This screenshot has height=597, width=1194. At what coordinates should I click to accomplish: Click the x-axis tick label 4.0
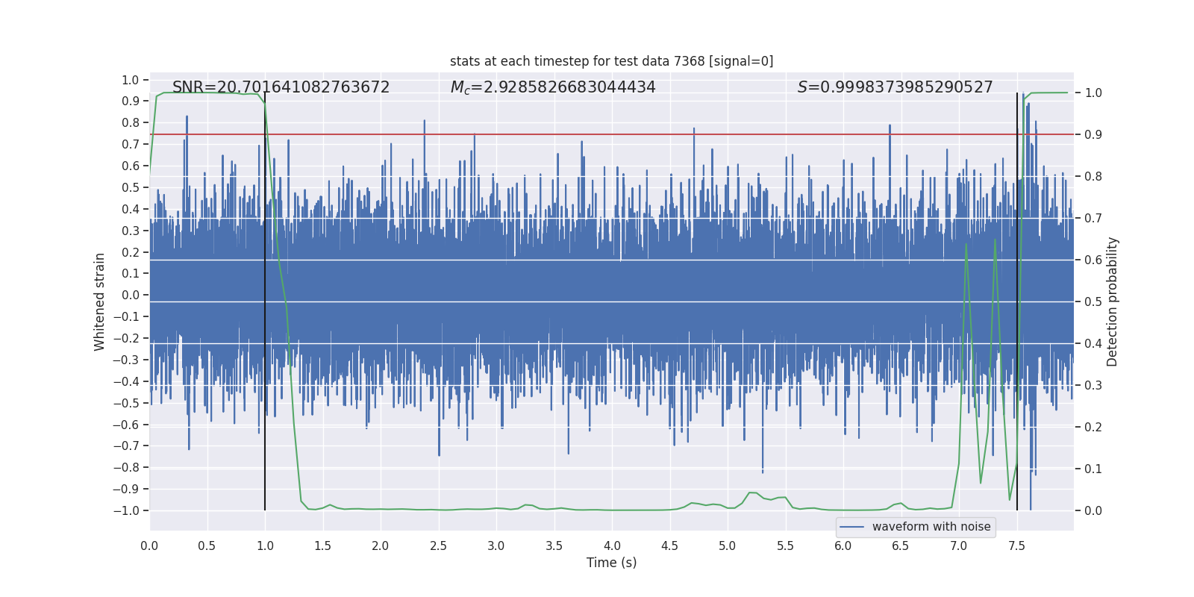pyautogui.click(x=612, y=546)
